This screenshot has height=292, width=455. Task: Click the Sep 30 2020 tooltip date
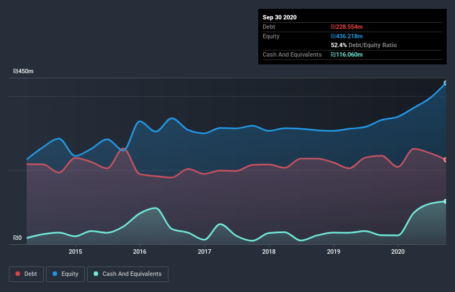pos(280,17)
